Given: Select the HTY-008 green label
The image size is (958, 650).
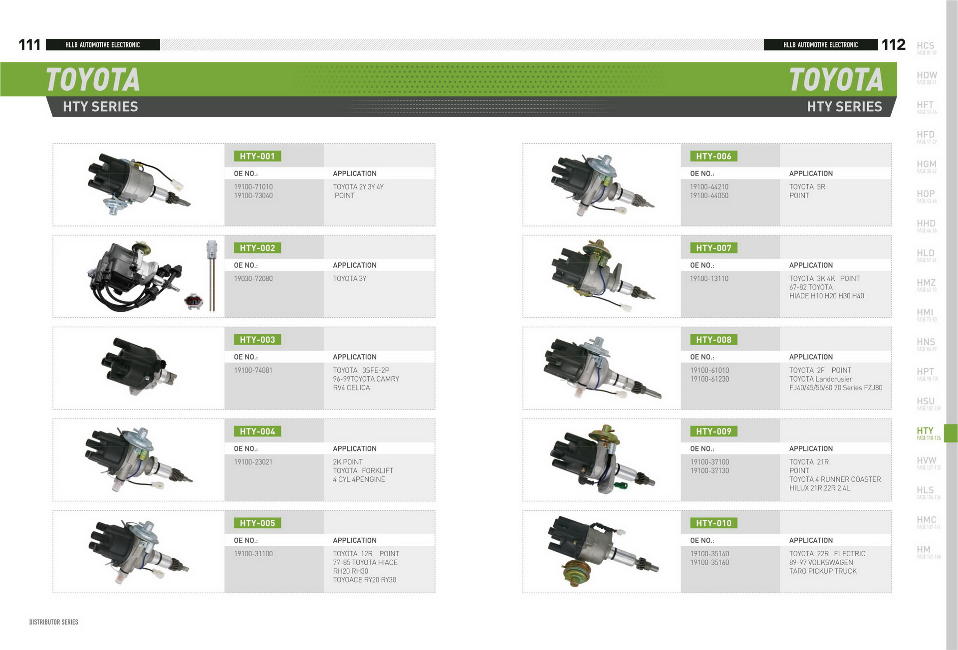Looking at the screenshot, I should coord(714,340).
